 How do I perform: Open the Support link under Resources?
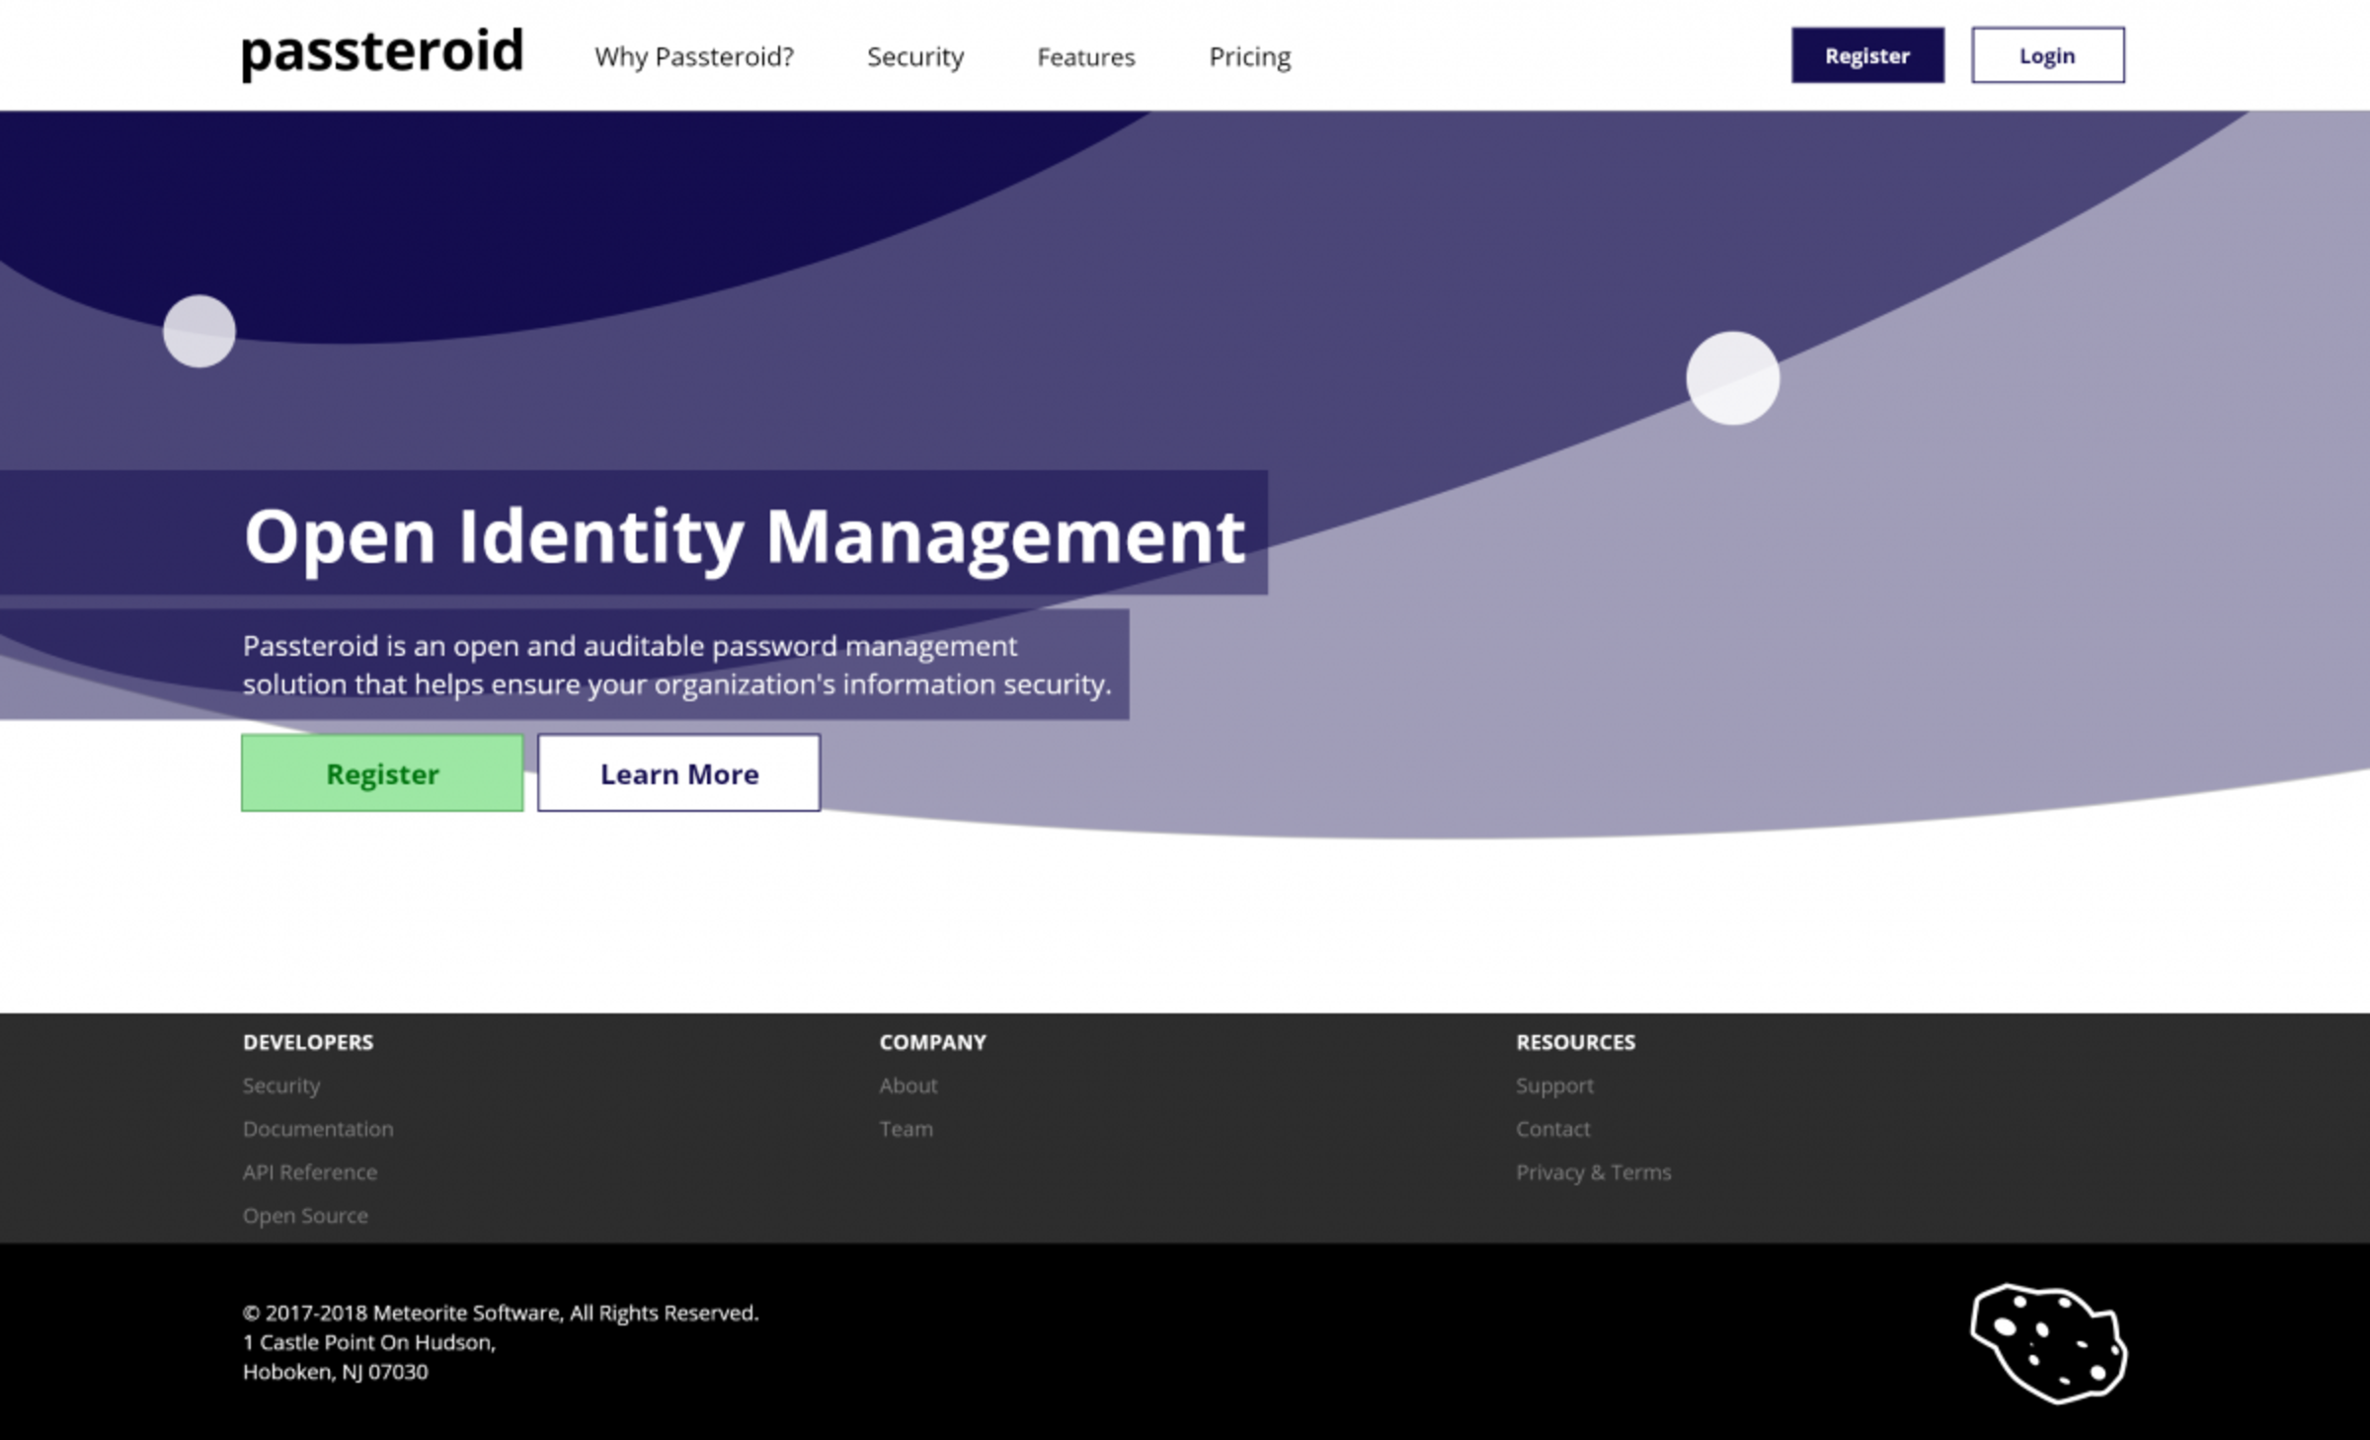[x=1554, y=1085]
